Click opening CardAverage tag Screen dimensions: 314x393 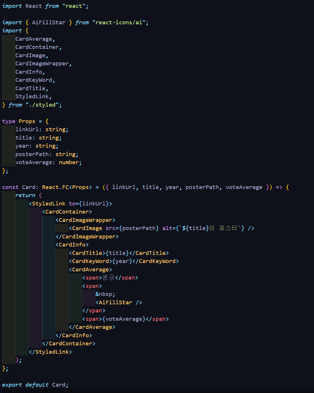(90, 270)
